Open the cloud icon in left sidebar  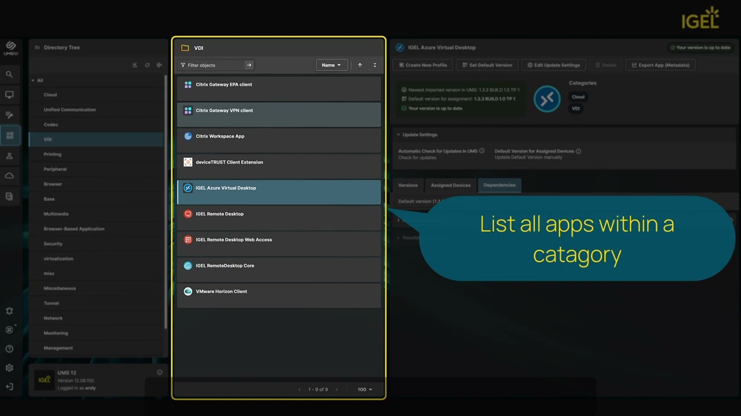click(9, 176)
